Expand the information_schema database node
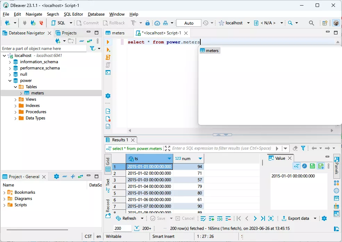Screen dimensions: 342x242 point(10,62)
